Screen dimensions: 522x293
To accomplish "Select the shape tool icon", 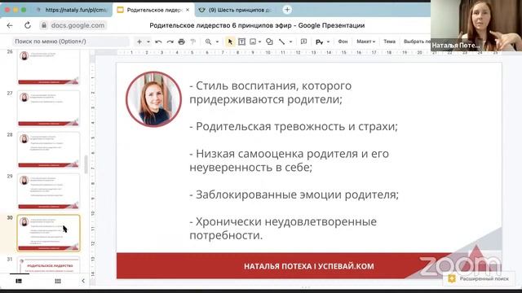I will pyautogui.click(x=269, y=42).
